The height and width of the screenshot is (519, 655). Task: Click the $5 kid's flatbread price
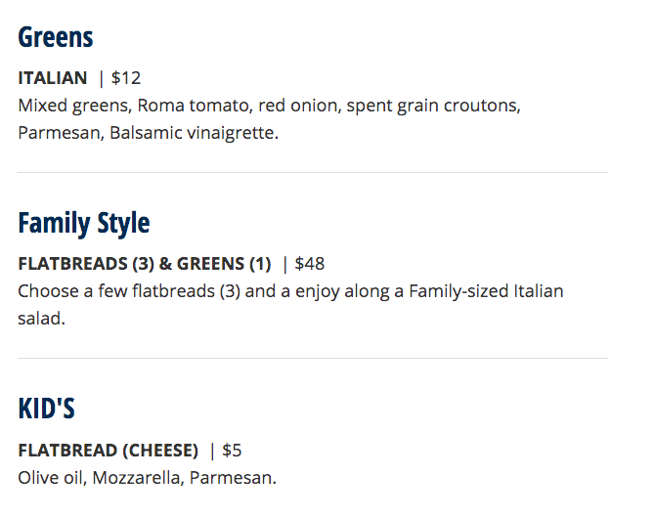[232, 451]
